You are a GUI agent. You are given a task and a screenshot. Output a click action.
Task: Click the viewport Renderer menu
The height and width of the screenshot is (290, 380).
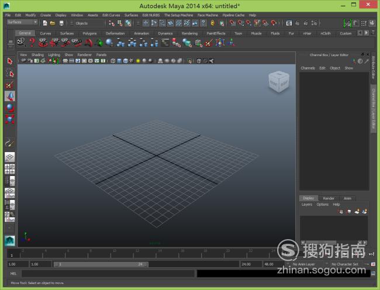pos(84,55)
